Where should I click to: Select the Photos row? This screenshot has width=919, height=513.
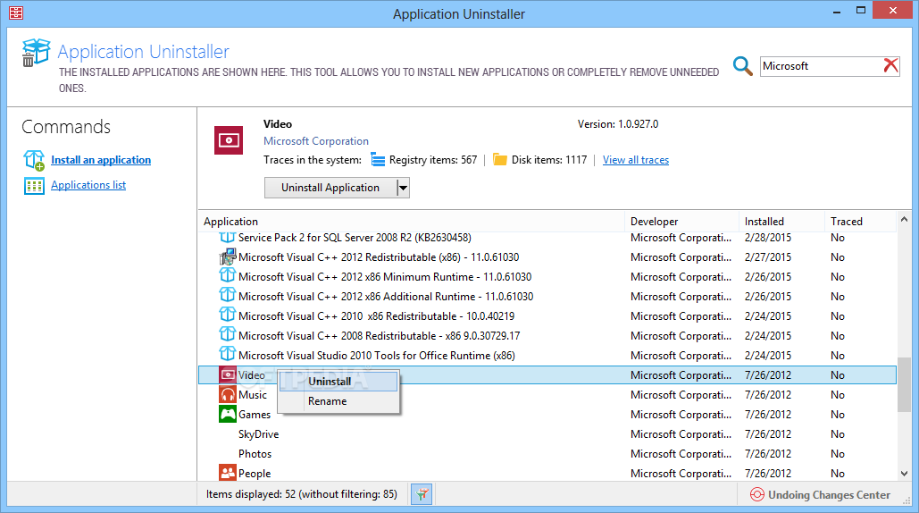tap(547, 454)
